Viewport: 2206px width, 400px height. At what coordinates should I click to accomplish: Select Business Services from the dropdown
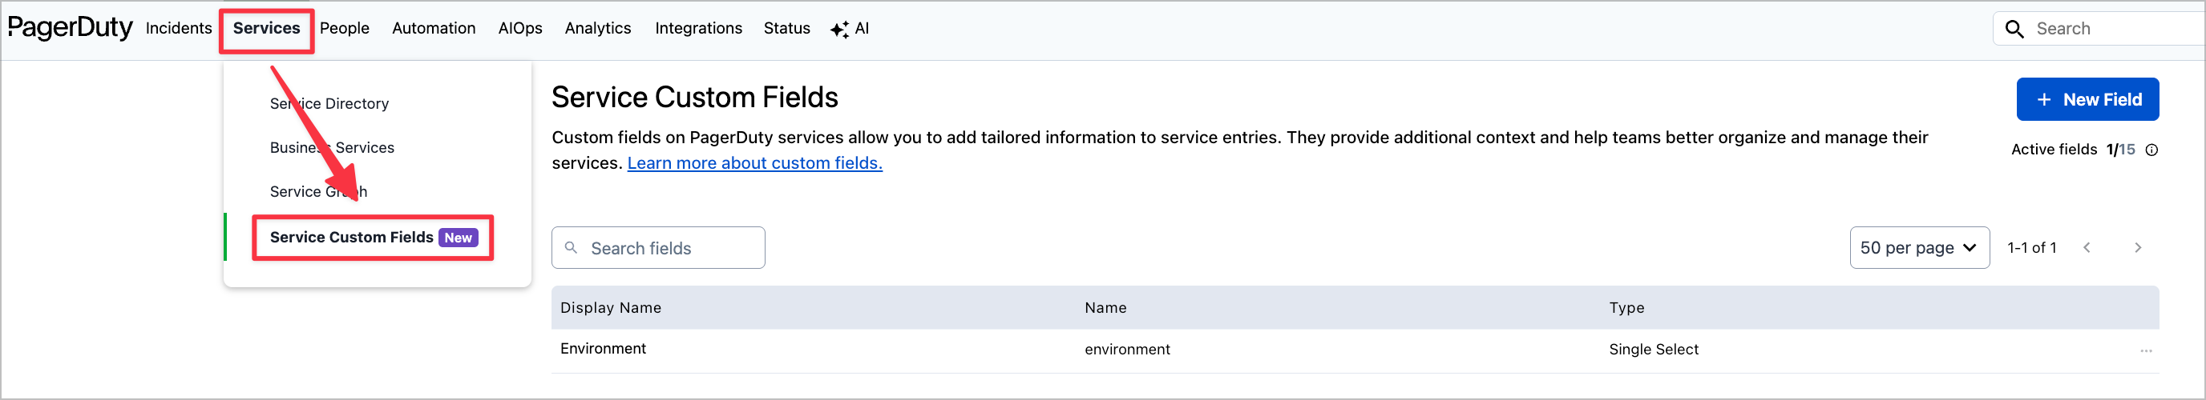pos(333,148)
